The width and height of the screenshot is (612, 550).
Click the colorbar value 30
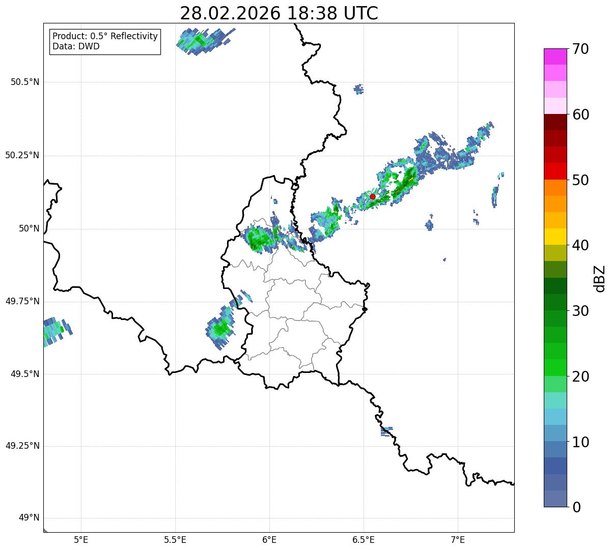(580, 311)
